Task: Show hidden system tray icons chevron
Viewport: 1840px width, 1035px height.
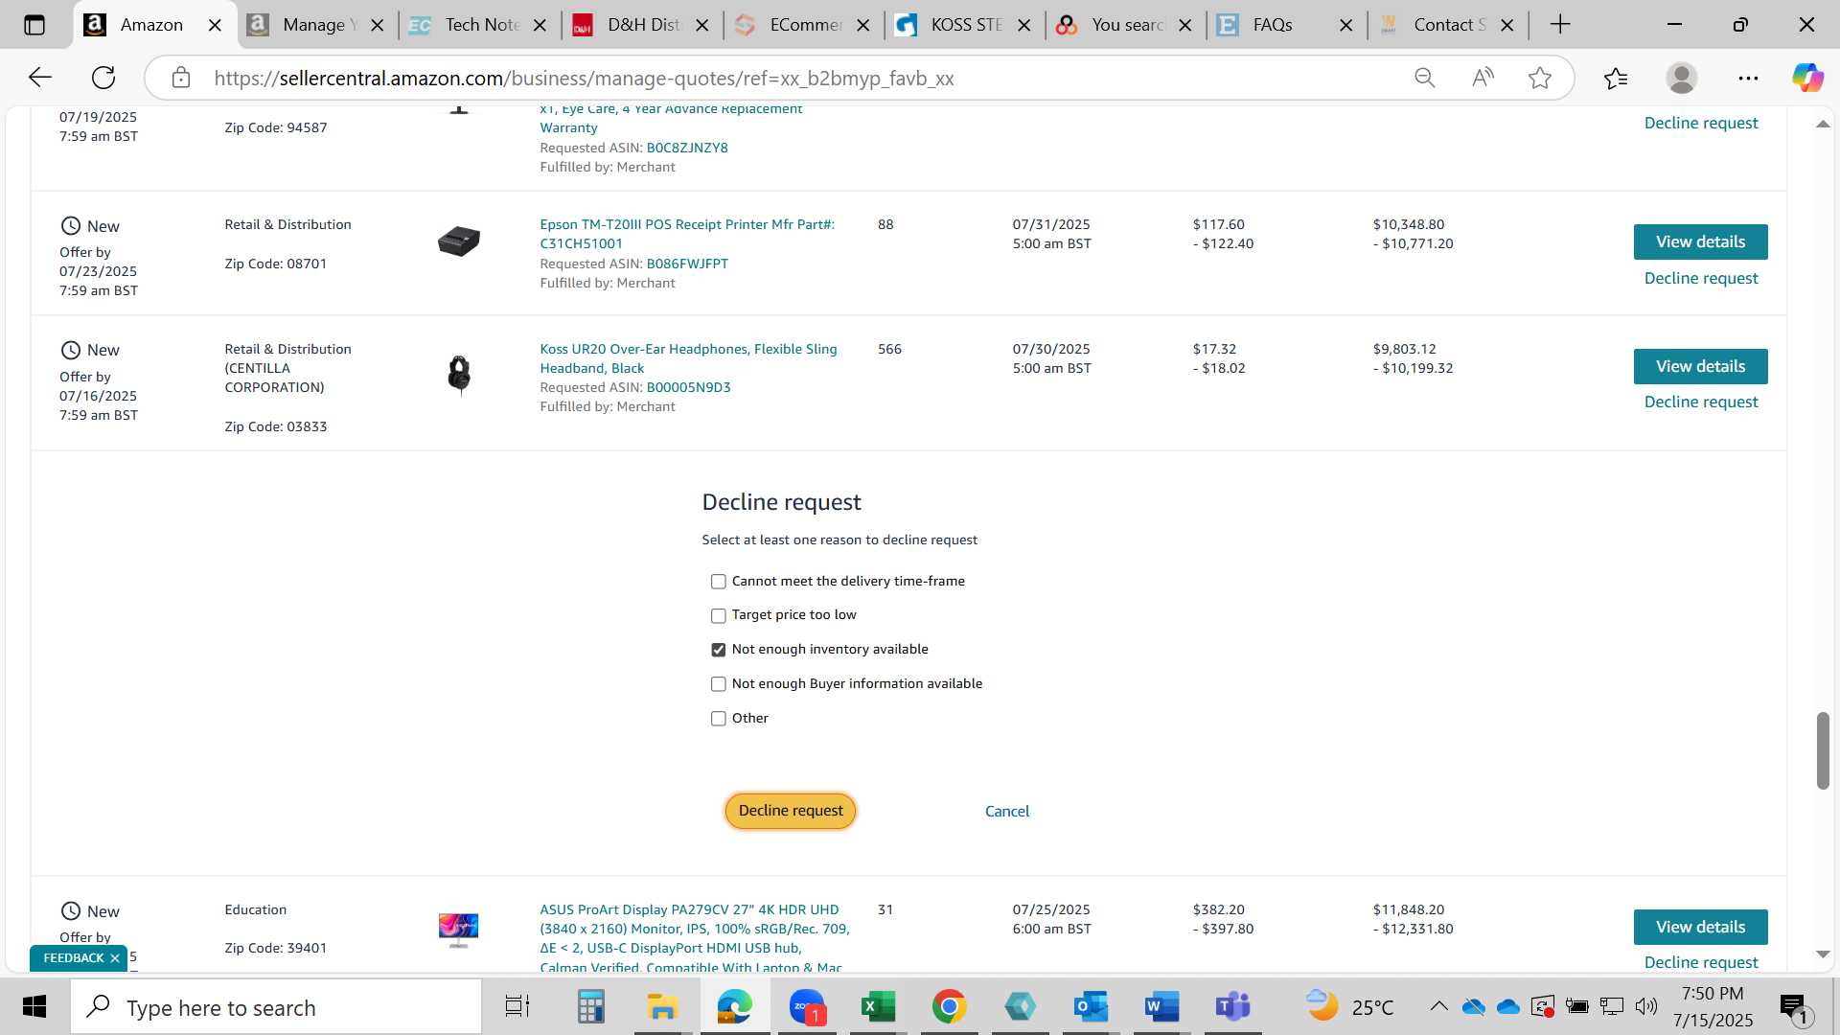Action: click(x=1438, y=1006)
